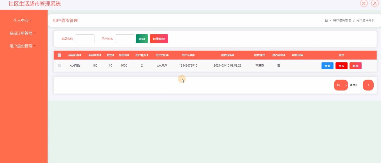Sort the table by 退货时间 column
The image size is (381, 163).
pos(227,55)
